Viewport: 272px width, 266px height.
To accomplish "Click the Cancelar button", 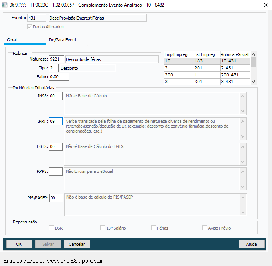I will pos(77,244).
